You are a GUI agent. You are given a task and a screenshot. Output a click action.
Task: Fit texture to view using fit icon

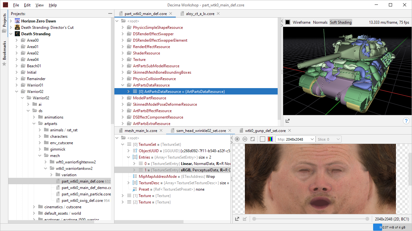[x=252, y=139]
